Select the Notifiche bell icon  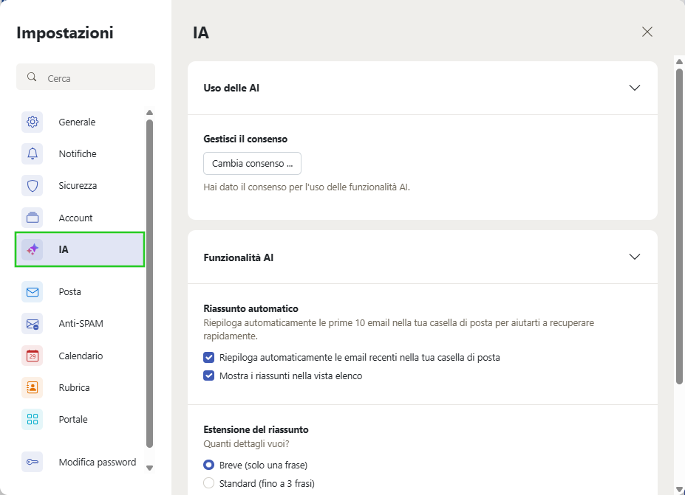(32, 153)
